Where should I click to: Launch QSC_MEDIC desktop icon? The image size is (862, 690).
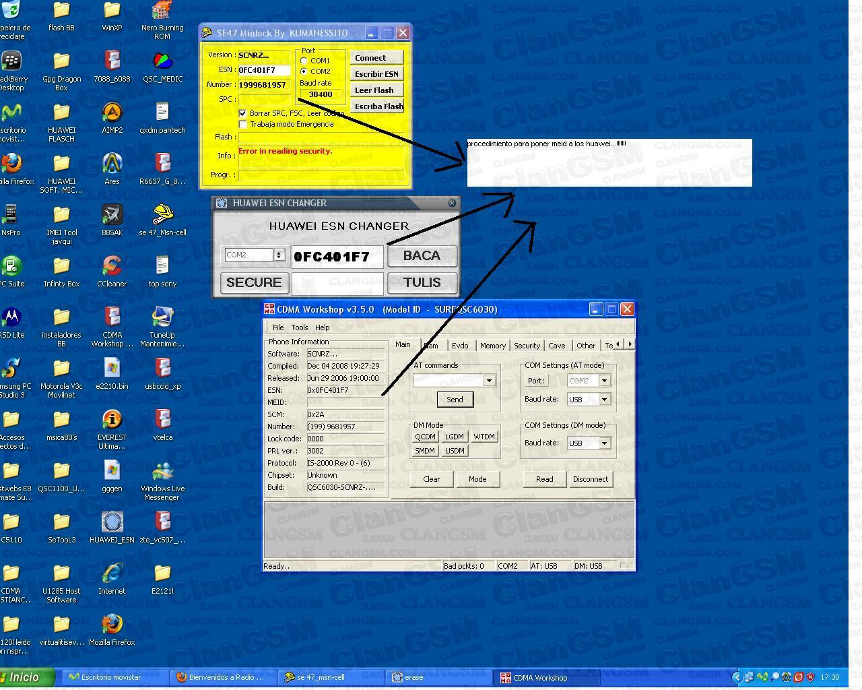(162, 61)
